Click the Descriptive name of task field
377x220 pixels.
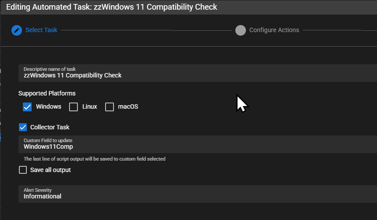tap(198, 73)
